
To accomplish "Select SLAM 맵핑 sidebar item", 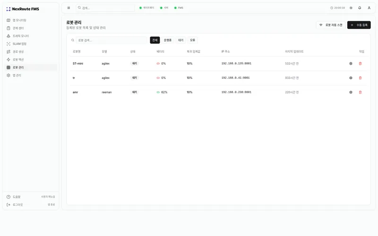I will (31, 44).
